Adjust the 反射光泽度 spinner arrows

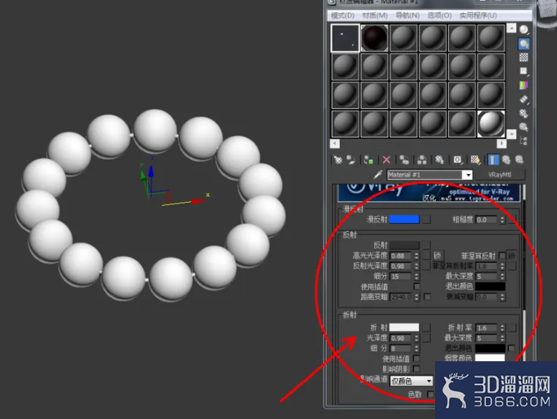pos(416,266)
